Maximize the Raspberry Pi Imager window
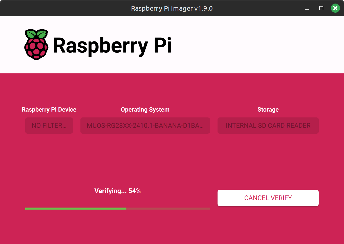 [321, 8]
